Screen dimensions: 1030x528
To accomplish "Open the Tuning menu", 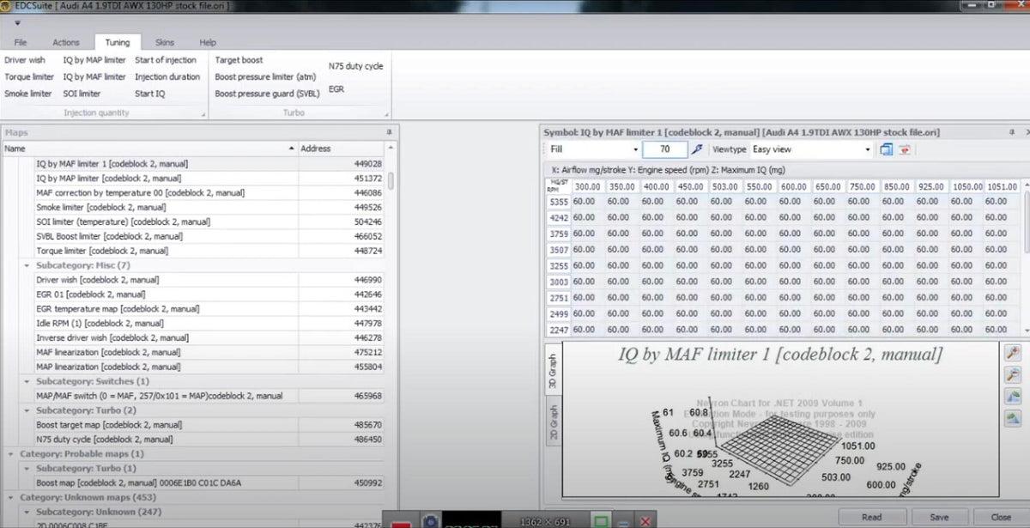I will [117, 41].
